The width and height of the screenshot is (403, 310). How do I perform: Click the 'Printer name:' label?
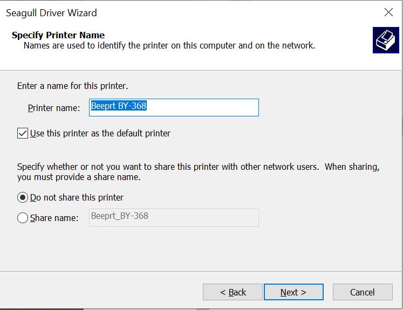point(54,108)
